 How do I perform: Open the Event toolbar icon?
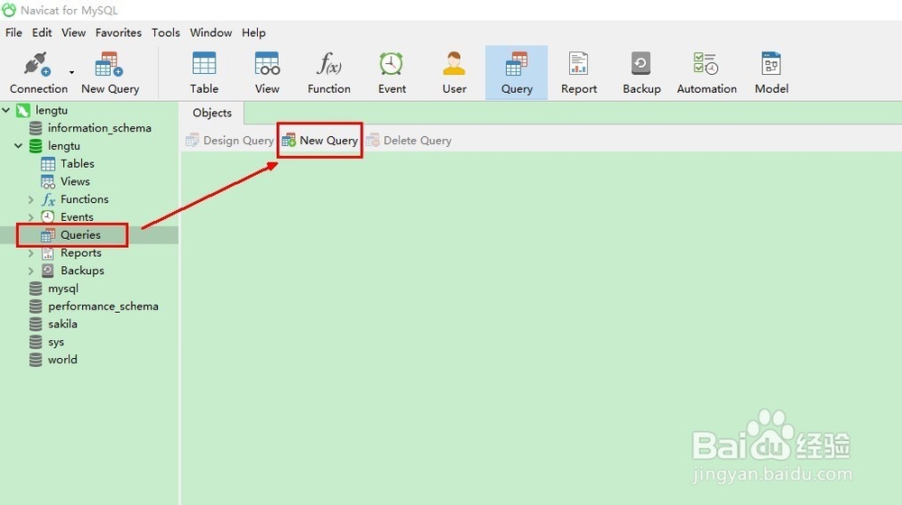click(x=391, y=72)
